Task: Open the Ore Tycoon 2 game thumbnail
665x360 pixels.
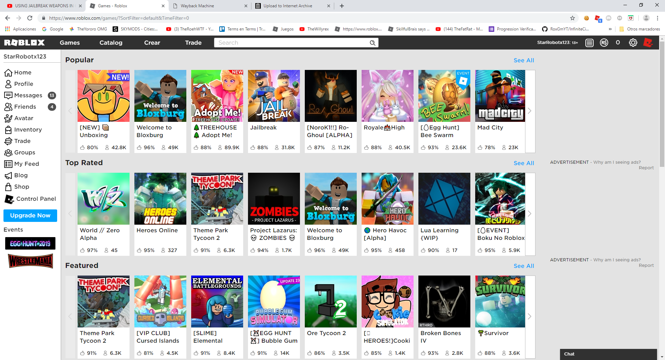Action: [x=331, y=301]
